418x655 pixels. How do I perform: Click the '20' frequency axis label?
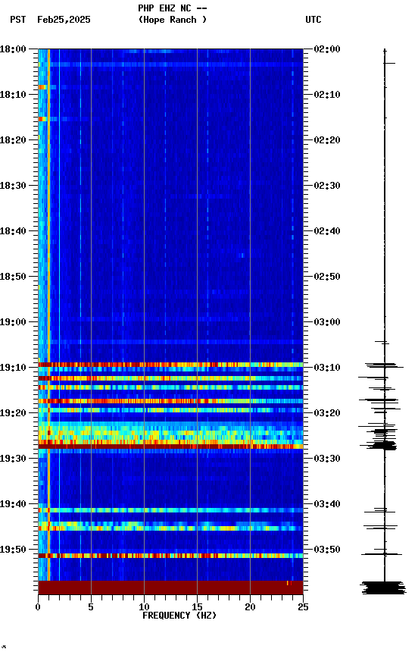pos(250,607)
